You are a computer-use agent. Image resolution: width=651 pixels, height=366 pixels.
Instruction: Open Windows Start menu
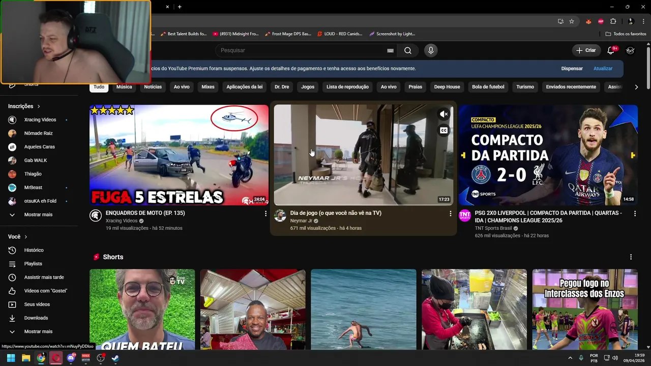point(11,358)
